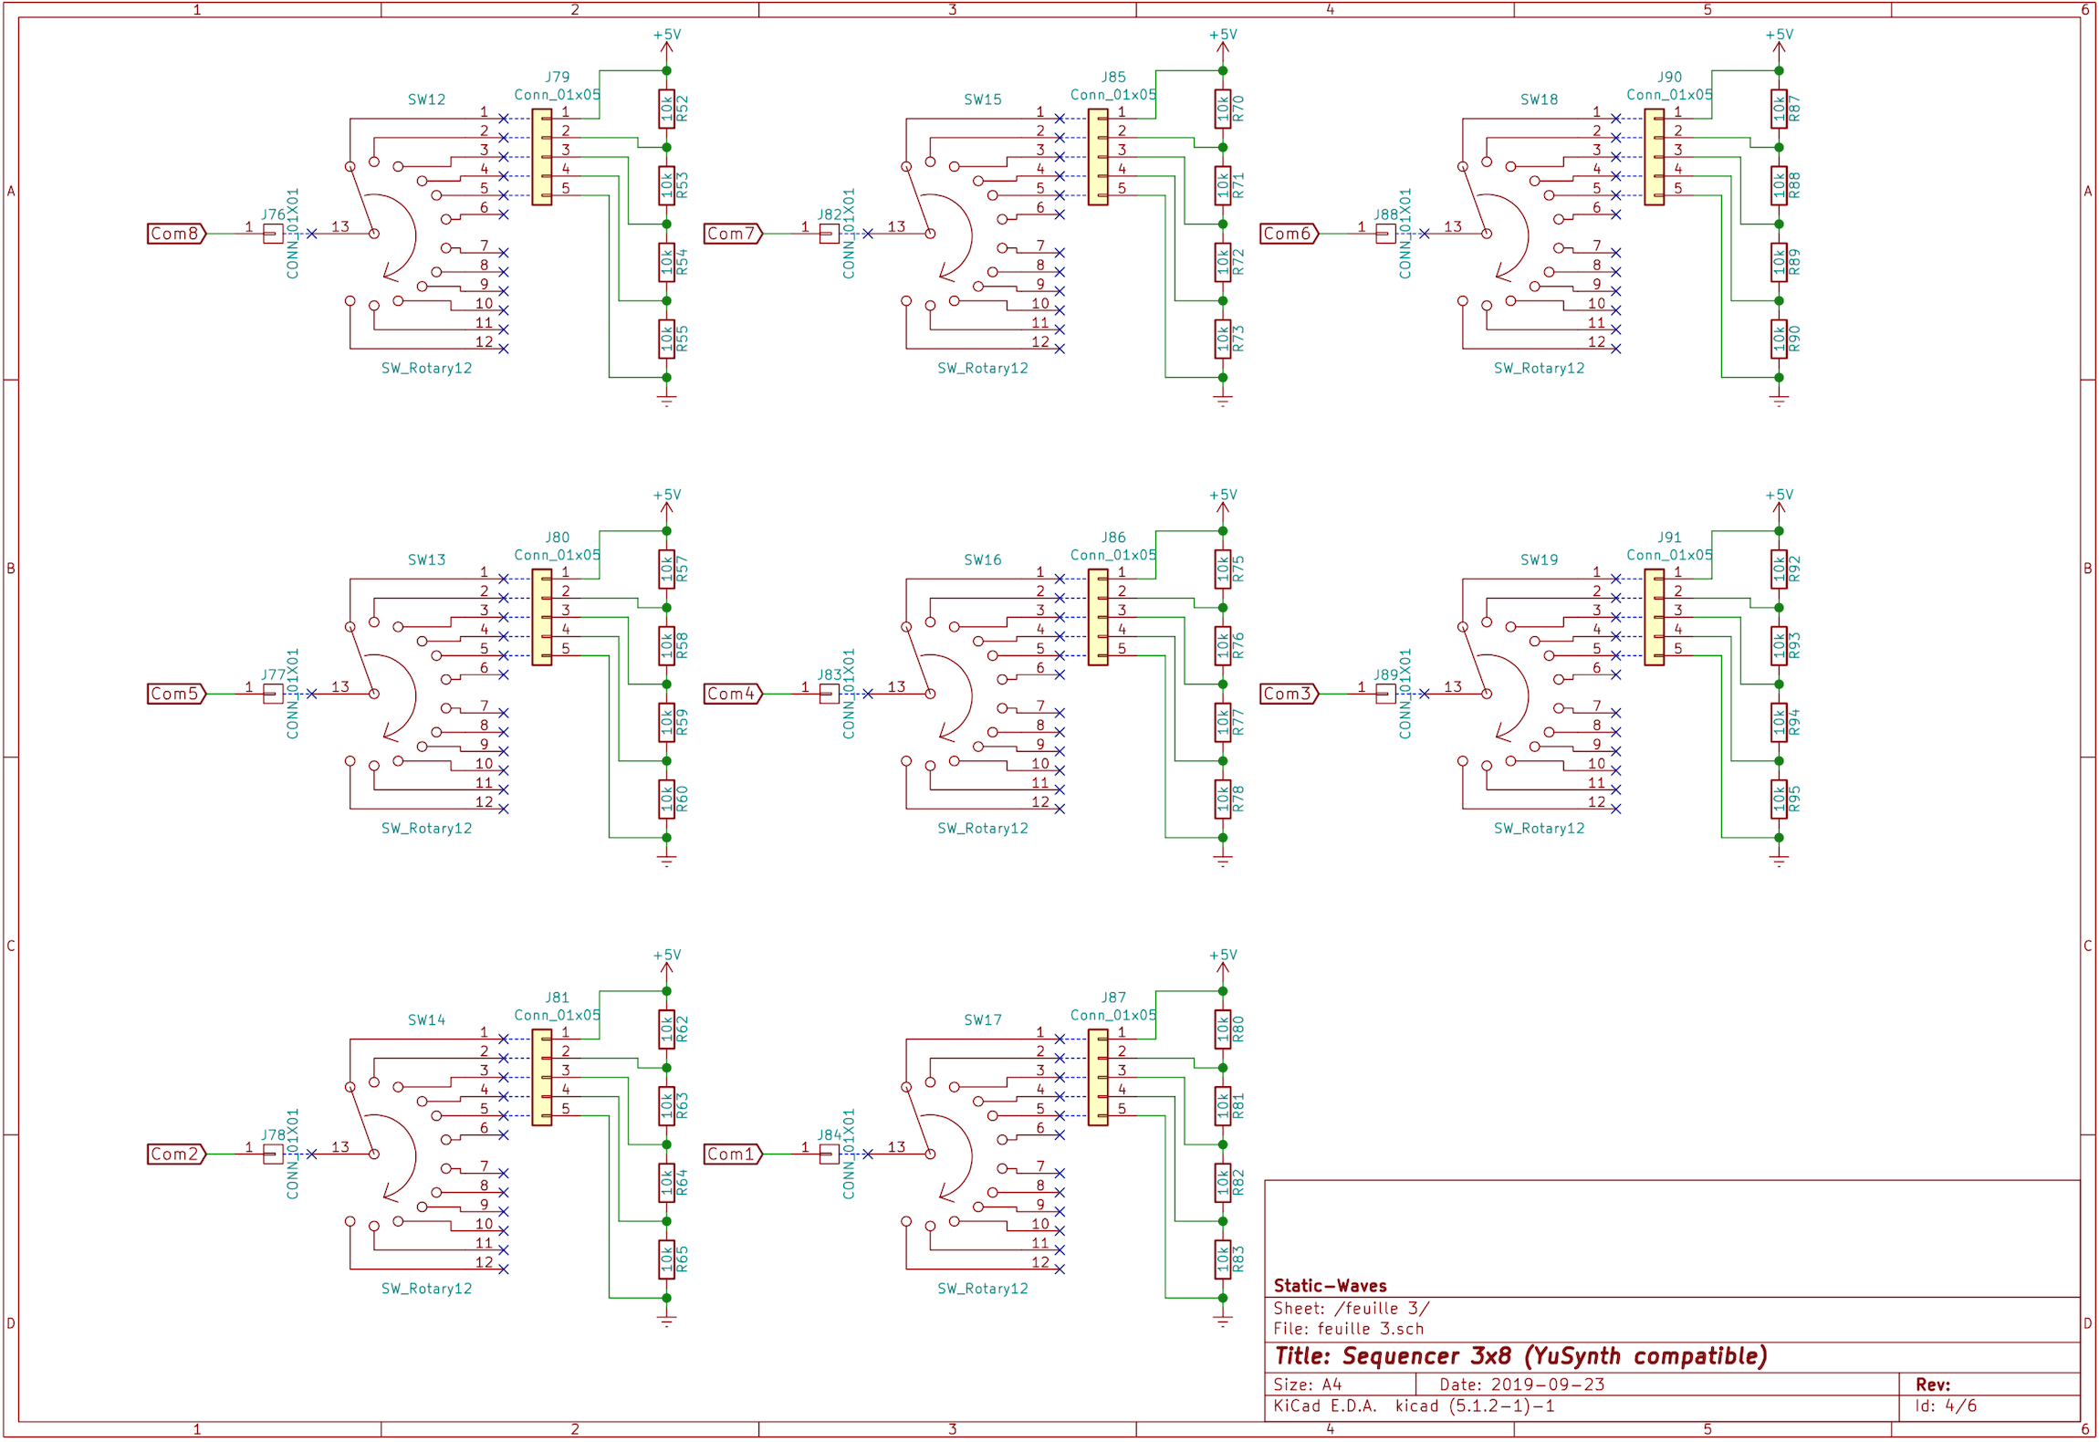This screenshot has height=1442, width=2099.
Task: Select the Com4 hierarchical label
Action: tap(732, 695)
